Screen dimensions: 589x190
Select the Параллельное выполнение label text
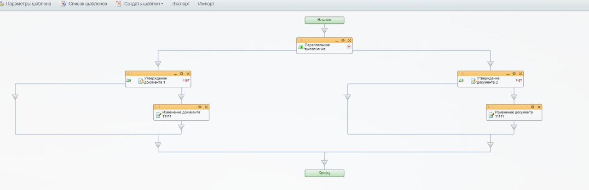[x=317, y=47]
